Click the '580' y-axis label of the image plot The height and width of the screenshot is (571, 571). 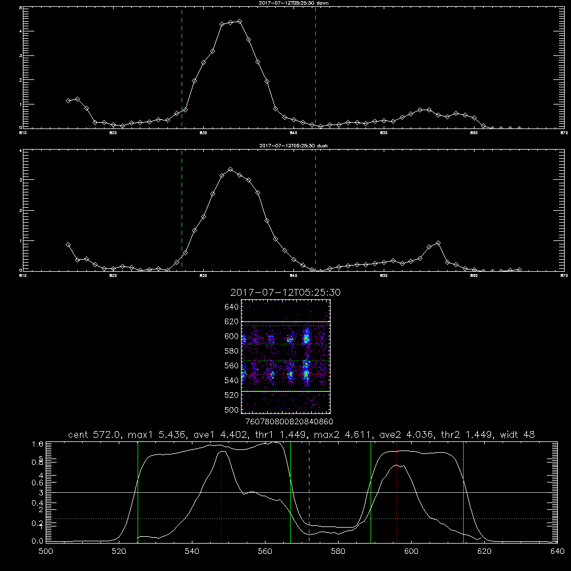(x=231, y=351)
